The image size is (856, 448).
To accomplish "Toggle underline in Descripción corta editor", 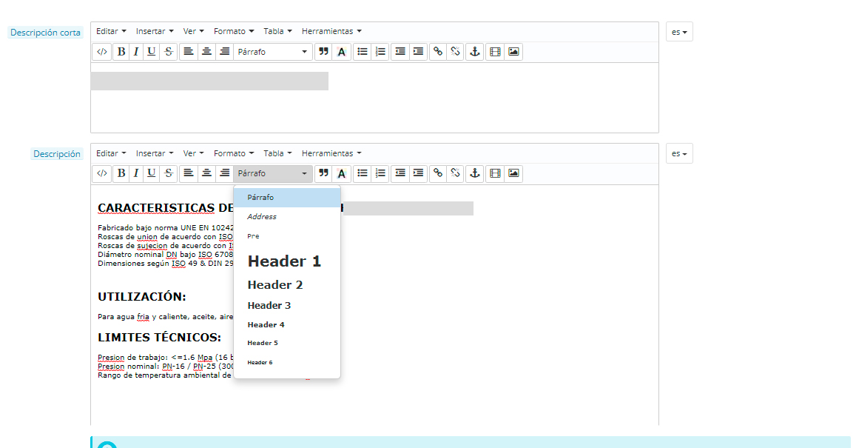I will [152, 52].
